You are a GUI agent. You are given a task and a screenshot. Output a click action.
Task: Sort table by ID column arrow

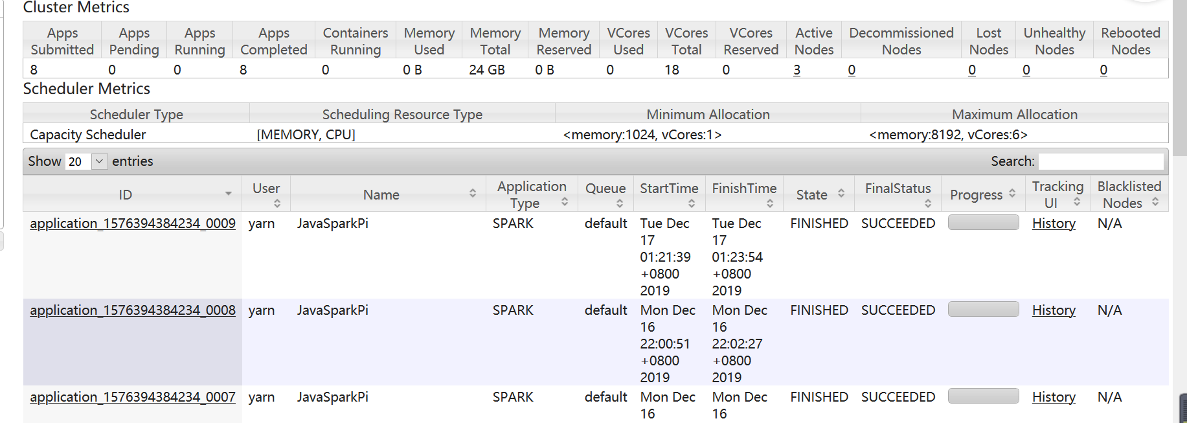click(x=228, y=194)
